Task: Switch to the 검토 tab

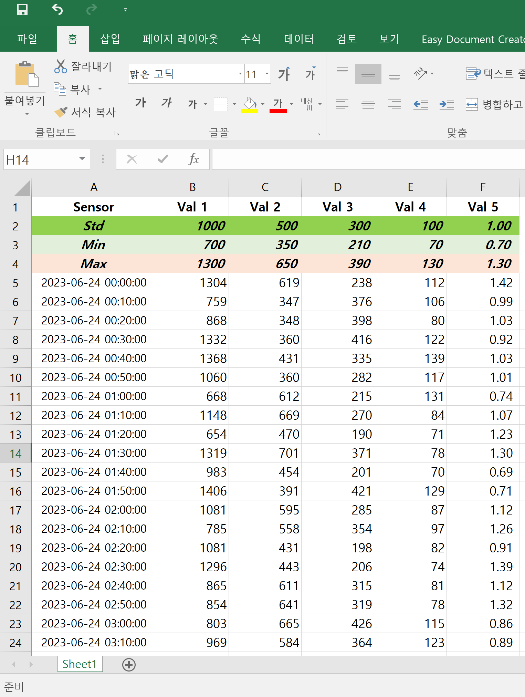Action: [347, 39]
